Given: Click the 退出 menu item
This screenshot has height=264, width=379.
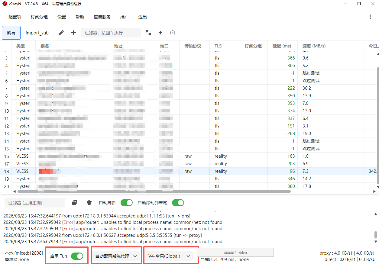Looking at the screenshot, I should point(143,17).
